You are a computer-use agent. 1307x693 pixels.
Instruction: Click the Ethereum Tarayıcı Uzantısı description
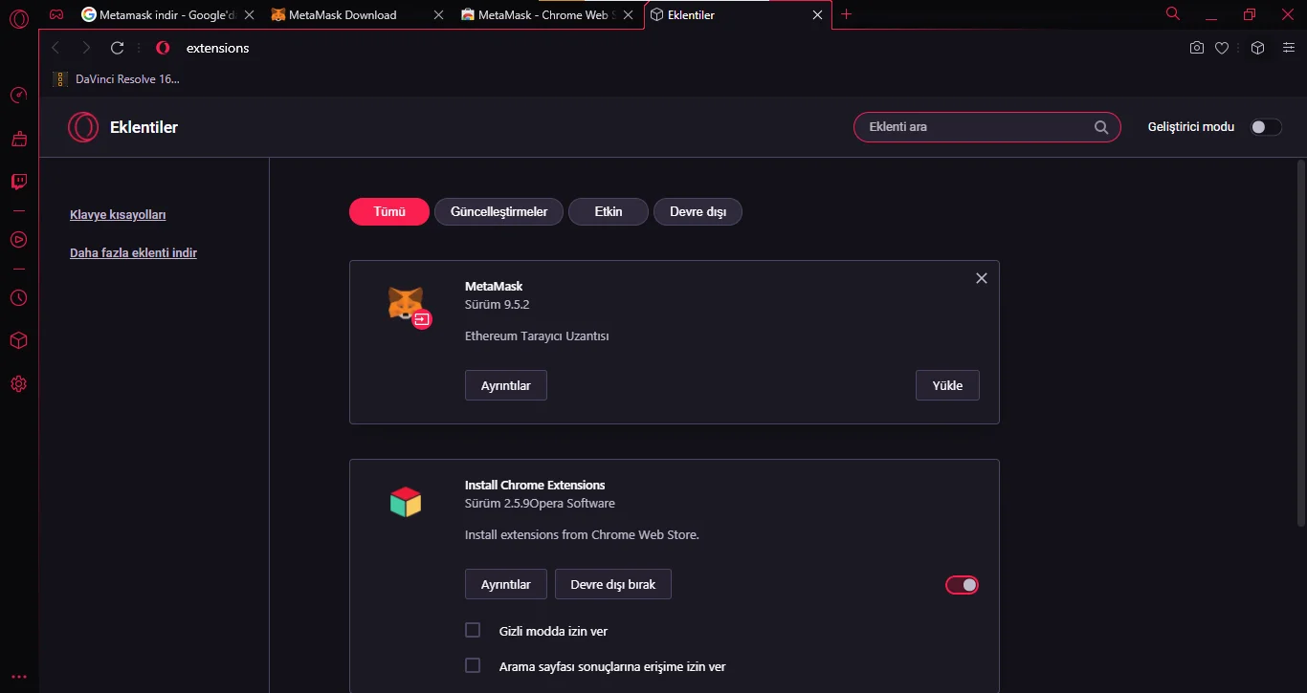tap(537, 336)
